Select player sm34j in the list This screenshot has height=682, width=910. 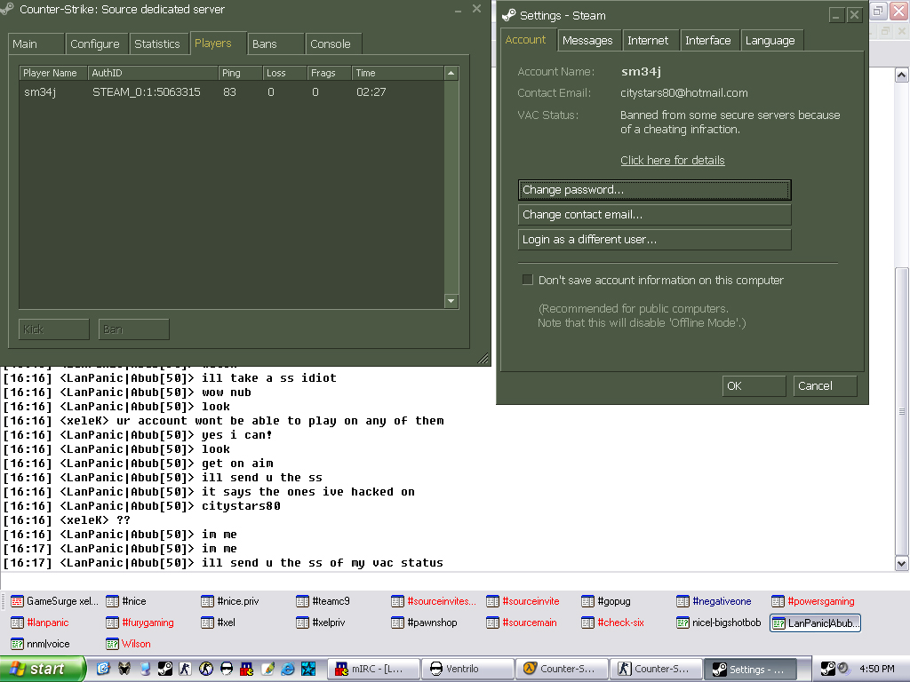[232, 92]
